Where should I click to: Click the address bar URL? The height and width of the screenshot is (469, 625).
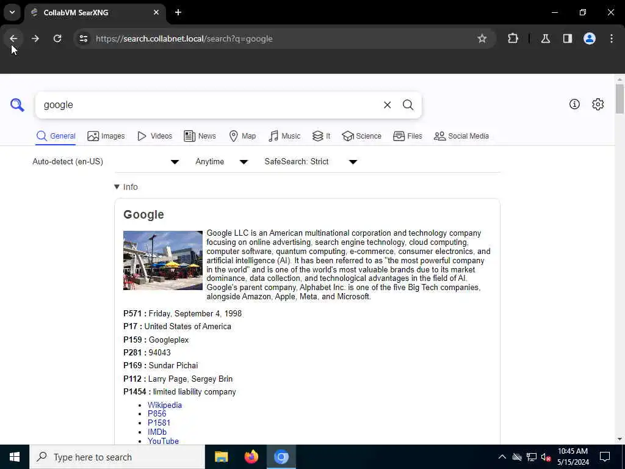click(x=184, y=38)
